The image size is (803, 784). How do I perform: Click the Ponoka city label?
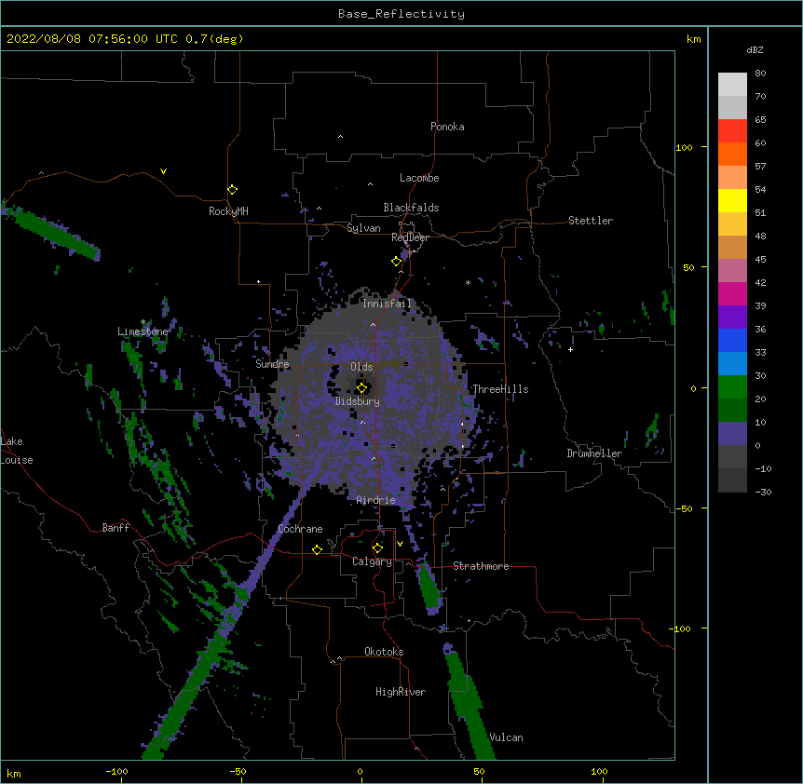[x=447, y=127]
